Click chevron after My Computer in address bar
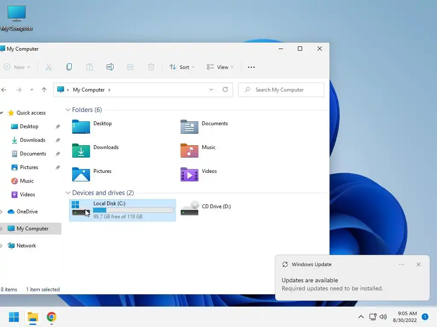Screen dimensions: 437x327 point(109,90)
